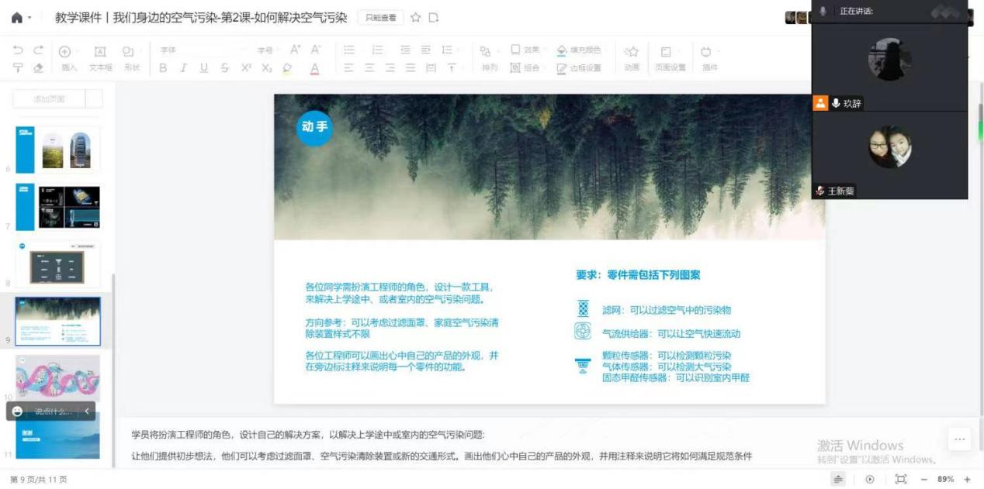The width and height of the screenshot is (984, 489).
Task: Click the 添加页面 add page button
Action: (50, 98)
